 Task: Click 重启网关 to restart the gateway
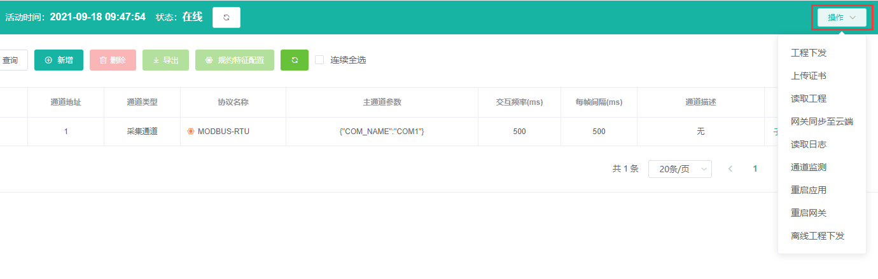pos(808,213)
